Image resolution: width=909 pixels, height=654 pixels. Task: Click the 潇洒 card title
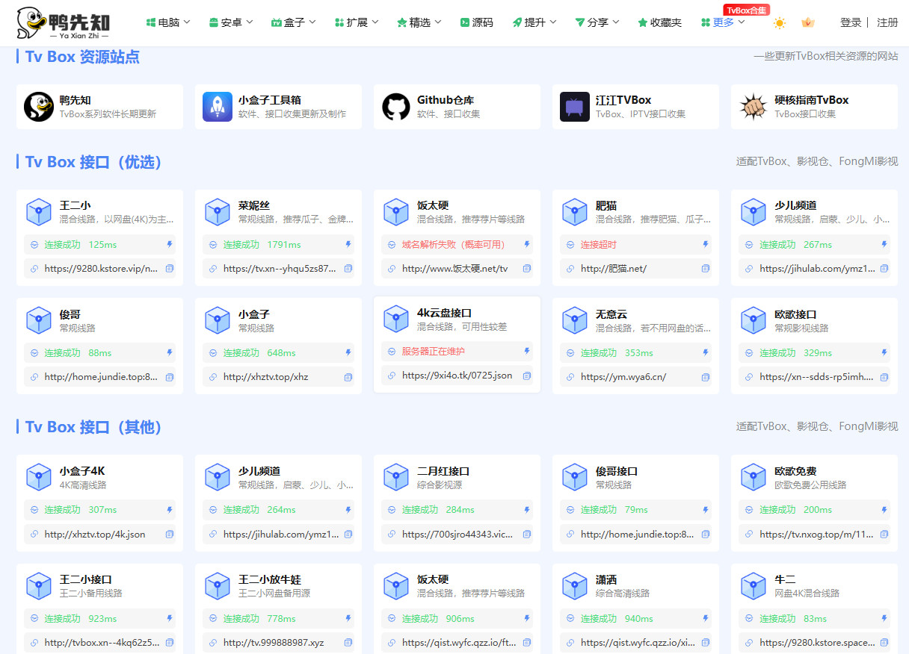606,579
